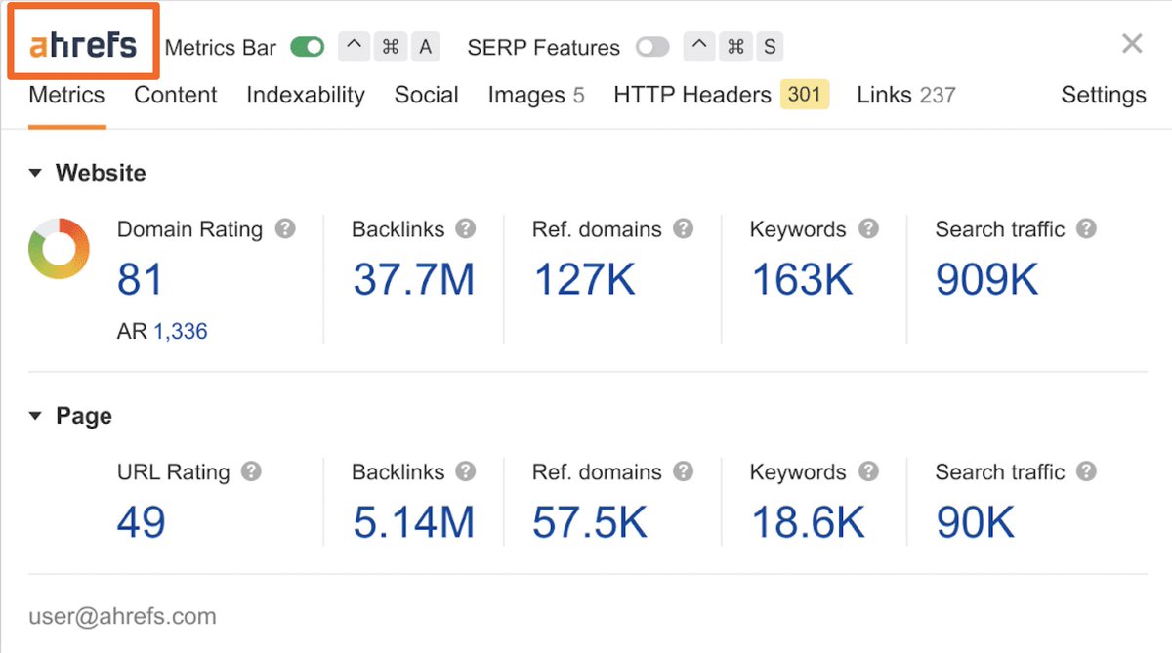Click the Metrics Bar label
The height and width of the screenshot is (653, 1172).
coord(221,47)
